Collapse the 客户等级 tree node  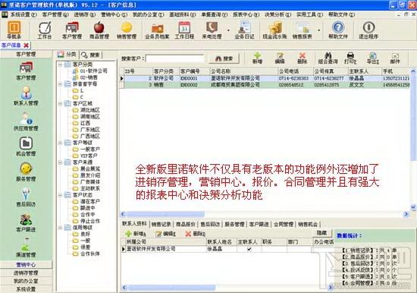pos(61,143)
